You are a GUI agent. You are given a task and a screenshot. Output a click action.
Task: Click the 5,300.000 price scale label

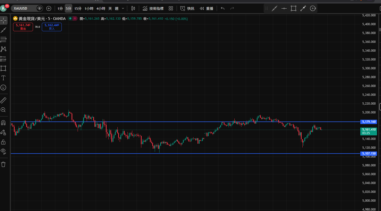(369, 68)
